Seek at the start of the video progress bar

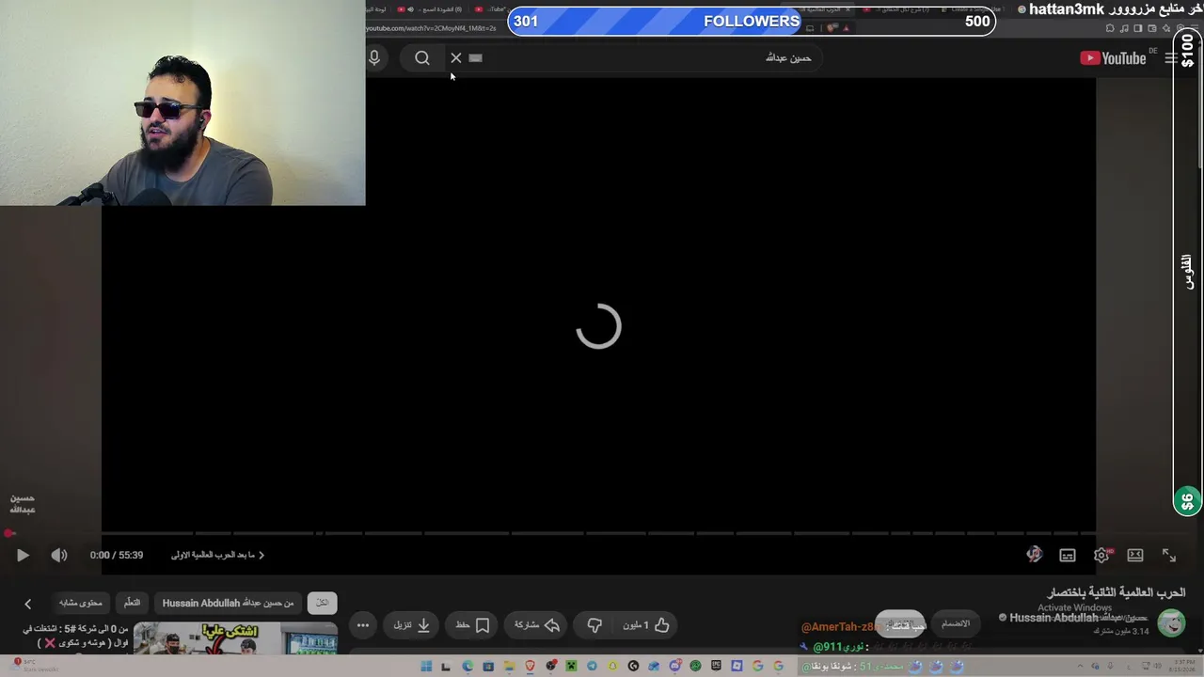[9, 533]
